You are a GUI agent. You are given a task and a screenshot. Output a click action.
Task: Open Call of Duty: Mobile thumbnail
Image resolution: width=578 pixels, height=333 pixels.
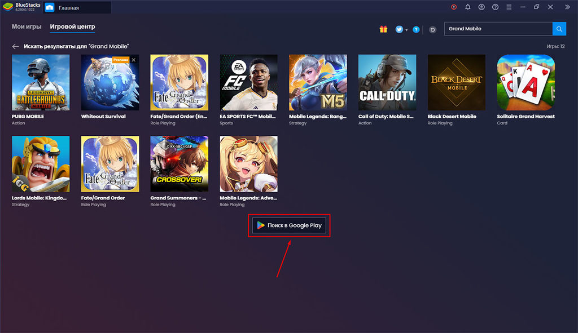pyautogui.click(x=387, y=82)
